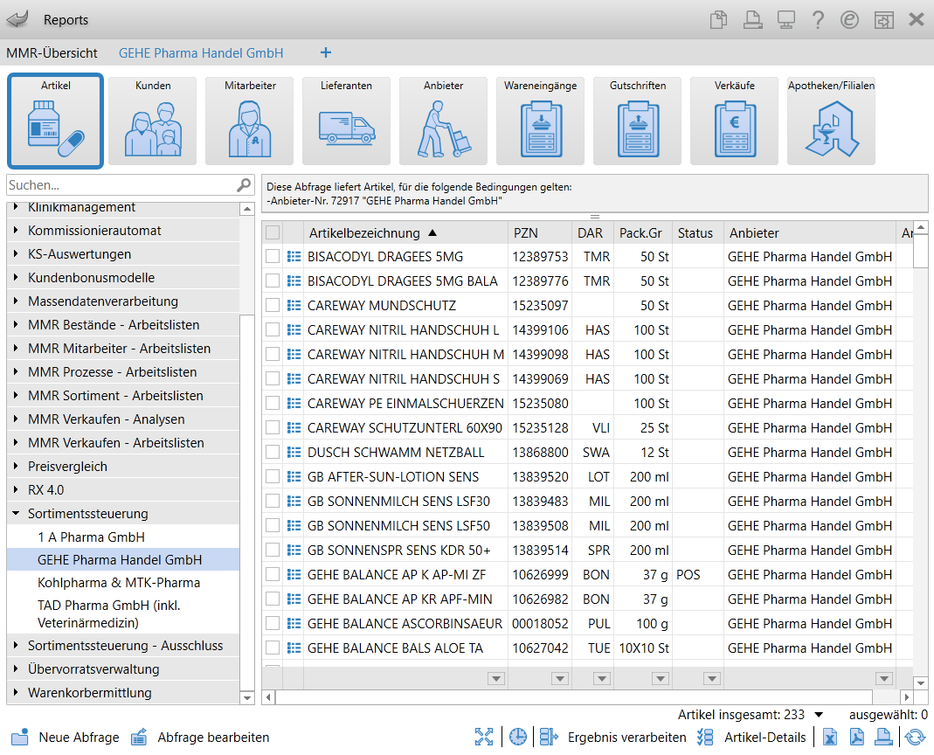Click the search magnifier icon
934x755 pixels.
[244, 185]
